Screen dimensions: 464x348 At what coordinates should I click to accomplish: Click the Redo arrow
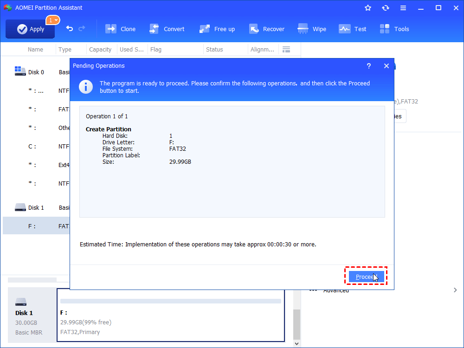(82, 29)
